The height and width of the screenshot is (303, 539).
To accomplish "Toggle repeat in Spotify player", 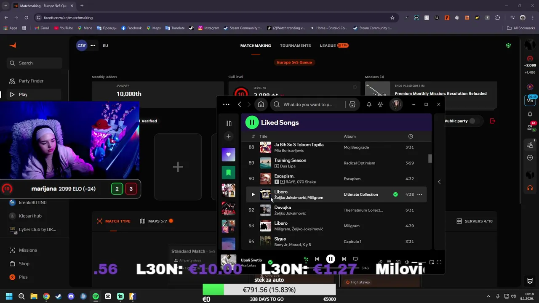I will [355, 259].
